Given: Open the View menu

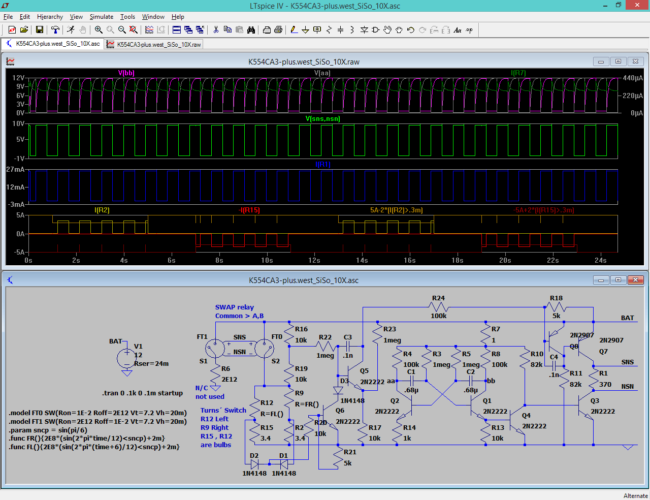Looking at the screenshot, I should [76, 17].
